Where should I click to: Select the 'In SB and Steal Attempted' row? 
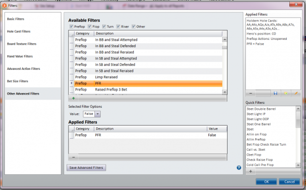(x=148, y=59)
